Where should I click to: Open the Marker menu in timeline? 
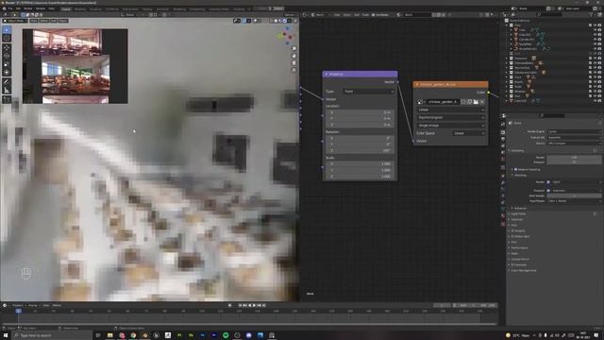click(x=57, y=305)
